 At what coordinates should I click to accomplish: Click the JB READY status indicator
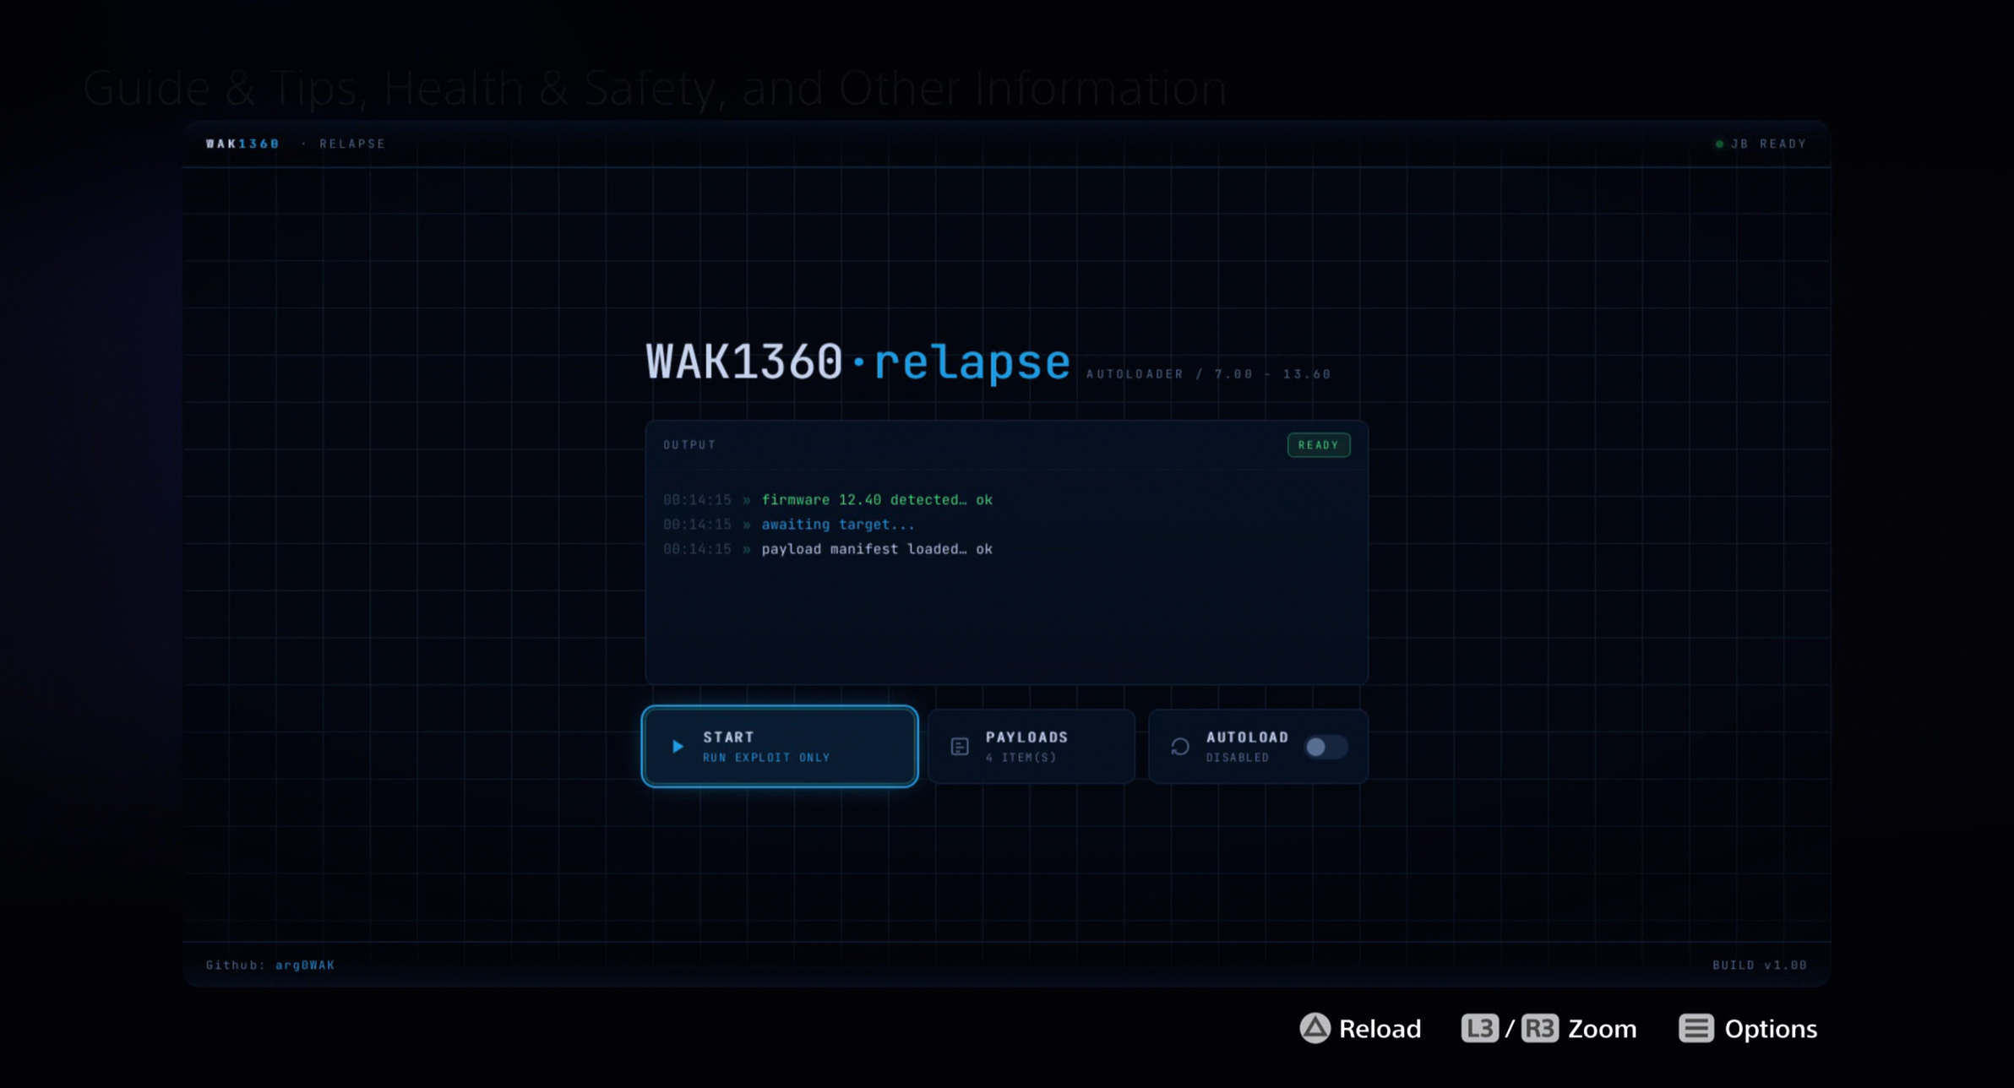pos(1761,144)
